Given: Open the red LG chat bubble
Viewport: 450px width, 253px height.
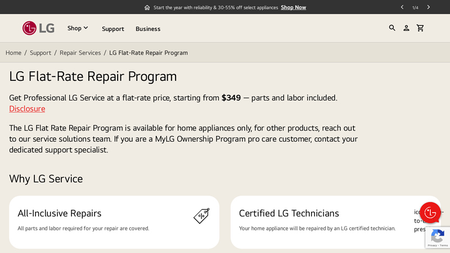Looking at the screenshot, I should click(430, 213).
